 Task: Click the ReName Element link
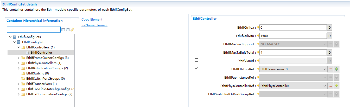click(94, 25)
